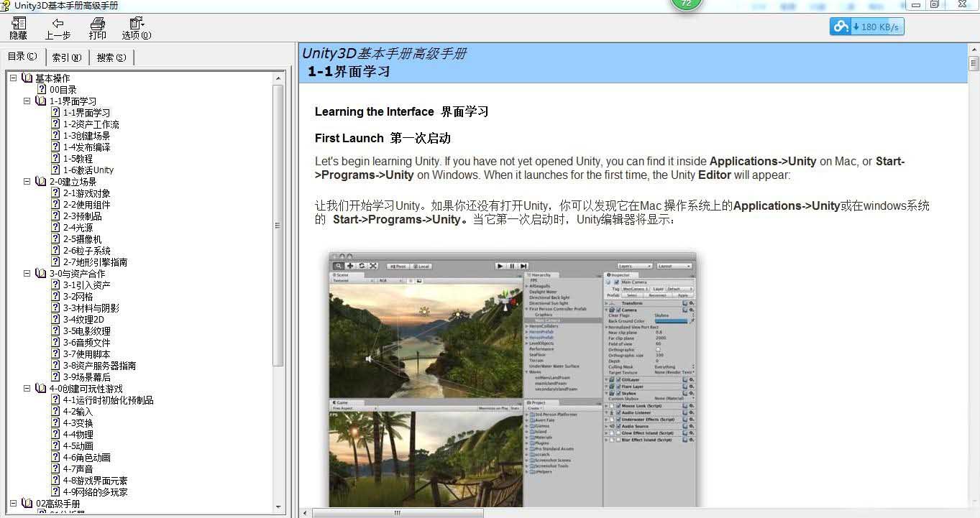Open topic 3-7使用脚本

tap(86, 354)
